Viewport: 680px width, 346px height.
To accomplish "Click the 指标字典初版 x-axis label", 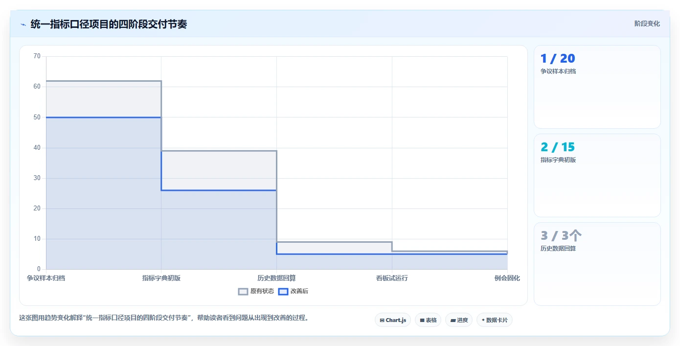I will [x=161, y=278].
